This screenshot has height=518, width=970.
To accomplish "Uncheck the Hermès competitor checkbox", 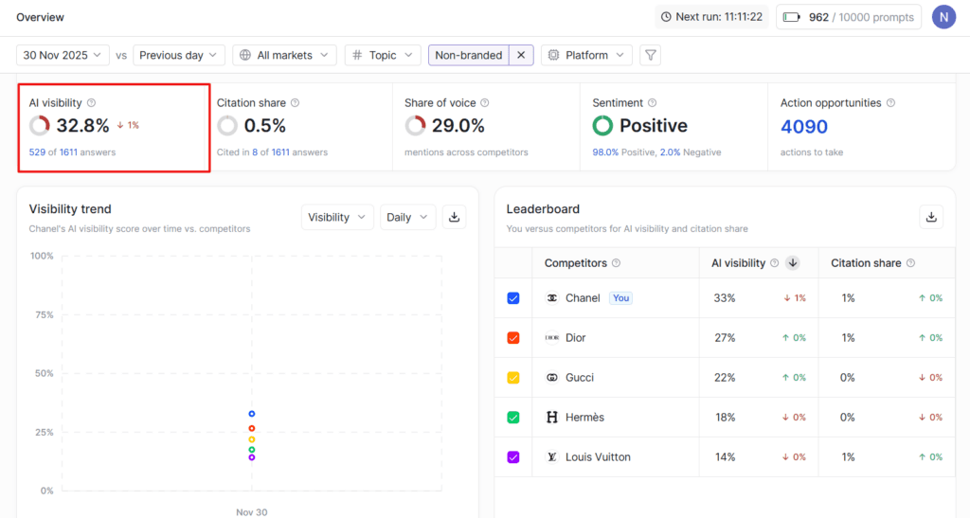I will 513,418.
